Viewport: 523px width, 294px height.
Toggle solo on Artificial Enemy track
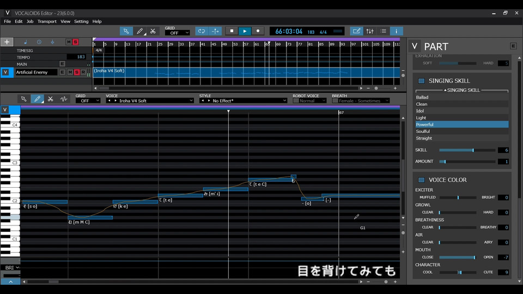(x=77, y=72)
